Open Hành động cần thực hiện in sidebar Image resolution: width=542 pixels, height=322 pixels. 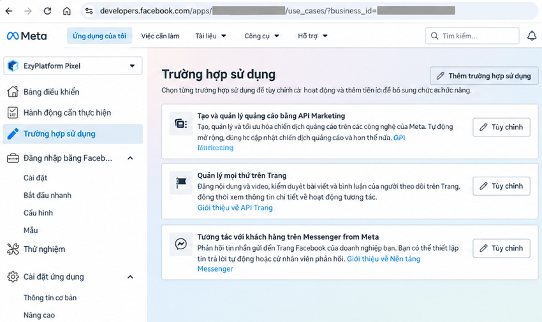tap(67, 113)
